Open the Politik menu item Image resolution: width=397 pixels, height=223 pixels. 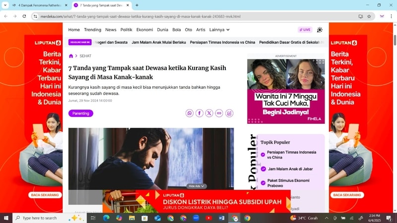127,30
